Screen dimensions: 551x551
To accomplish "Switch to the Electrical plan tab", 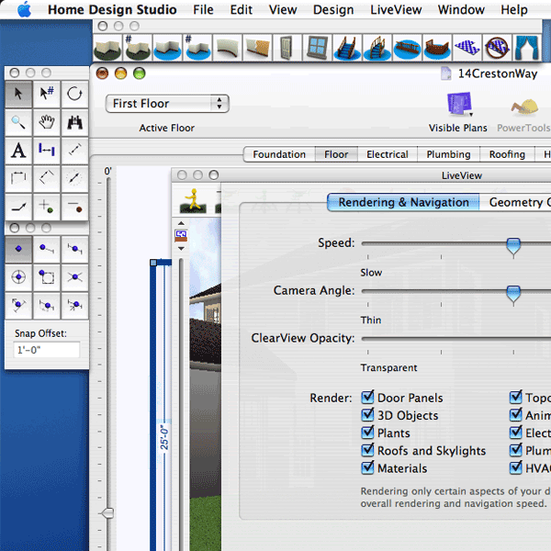I will pos(387,154).
